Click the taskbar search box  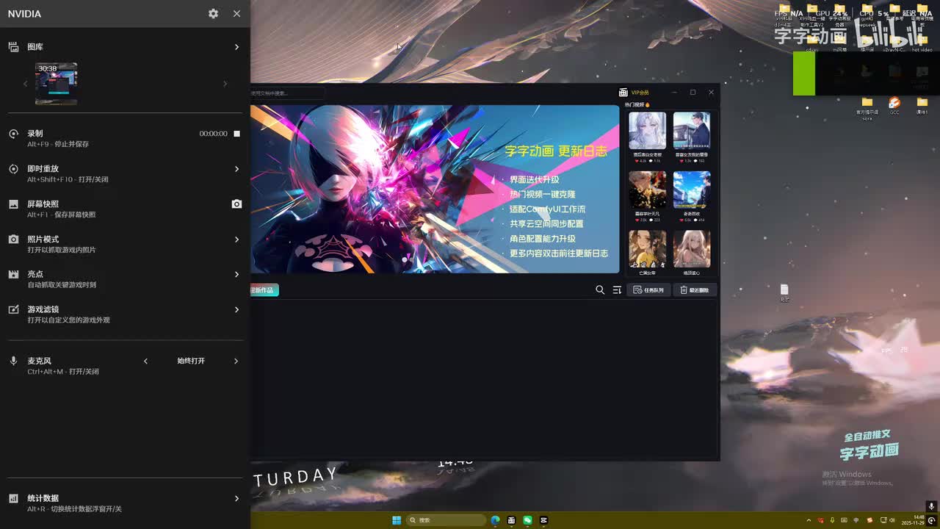coord(446,520)
